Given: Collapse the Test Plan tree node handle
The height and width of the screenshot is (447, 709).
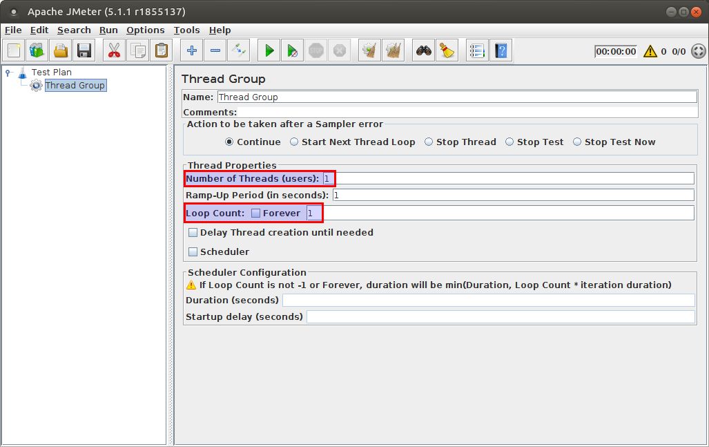Looking at the screenshot, I should pos(8,73).
